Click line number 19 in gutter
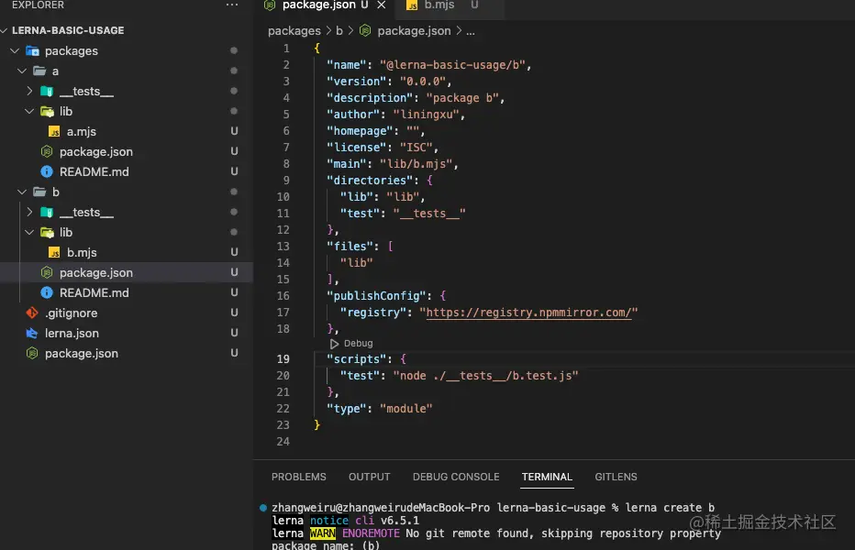Screen dimensions: 855x550 pos(283,359)
